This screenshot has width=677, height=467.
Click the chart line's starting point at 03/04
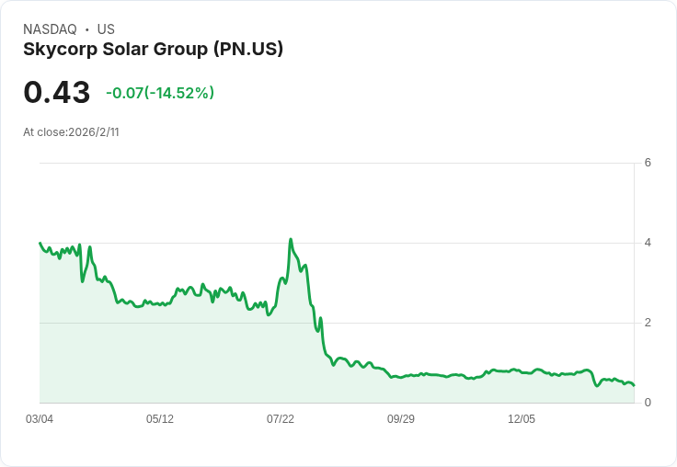point(40,243)
